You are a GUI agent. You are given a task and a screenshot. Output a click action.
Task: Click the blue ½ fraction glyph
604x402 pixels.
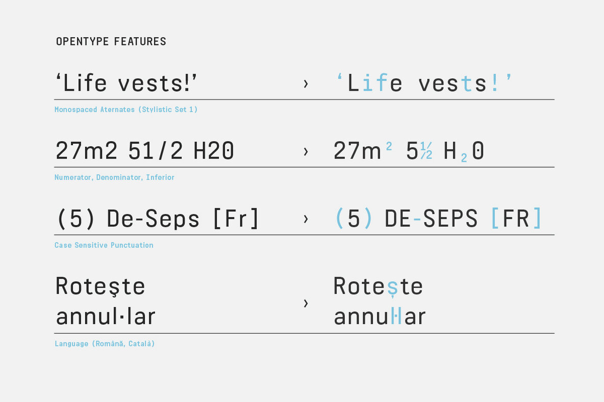click(426, 151)
